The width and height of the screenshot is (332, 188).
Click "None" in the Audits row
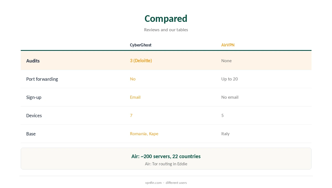pos(226,61)
